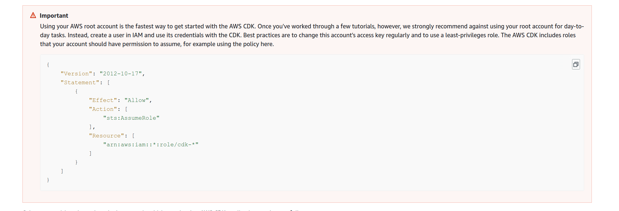
Task: Click the copy-to-clipboard icon on code block
Action: (576, 64)
